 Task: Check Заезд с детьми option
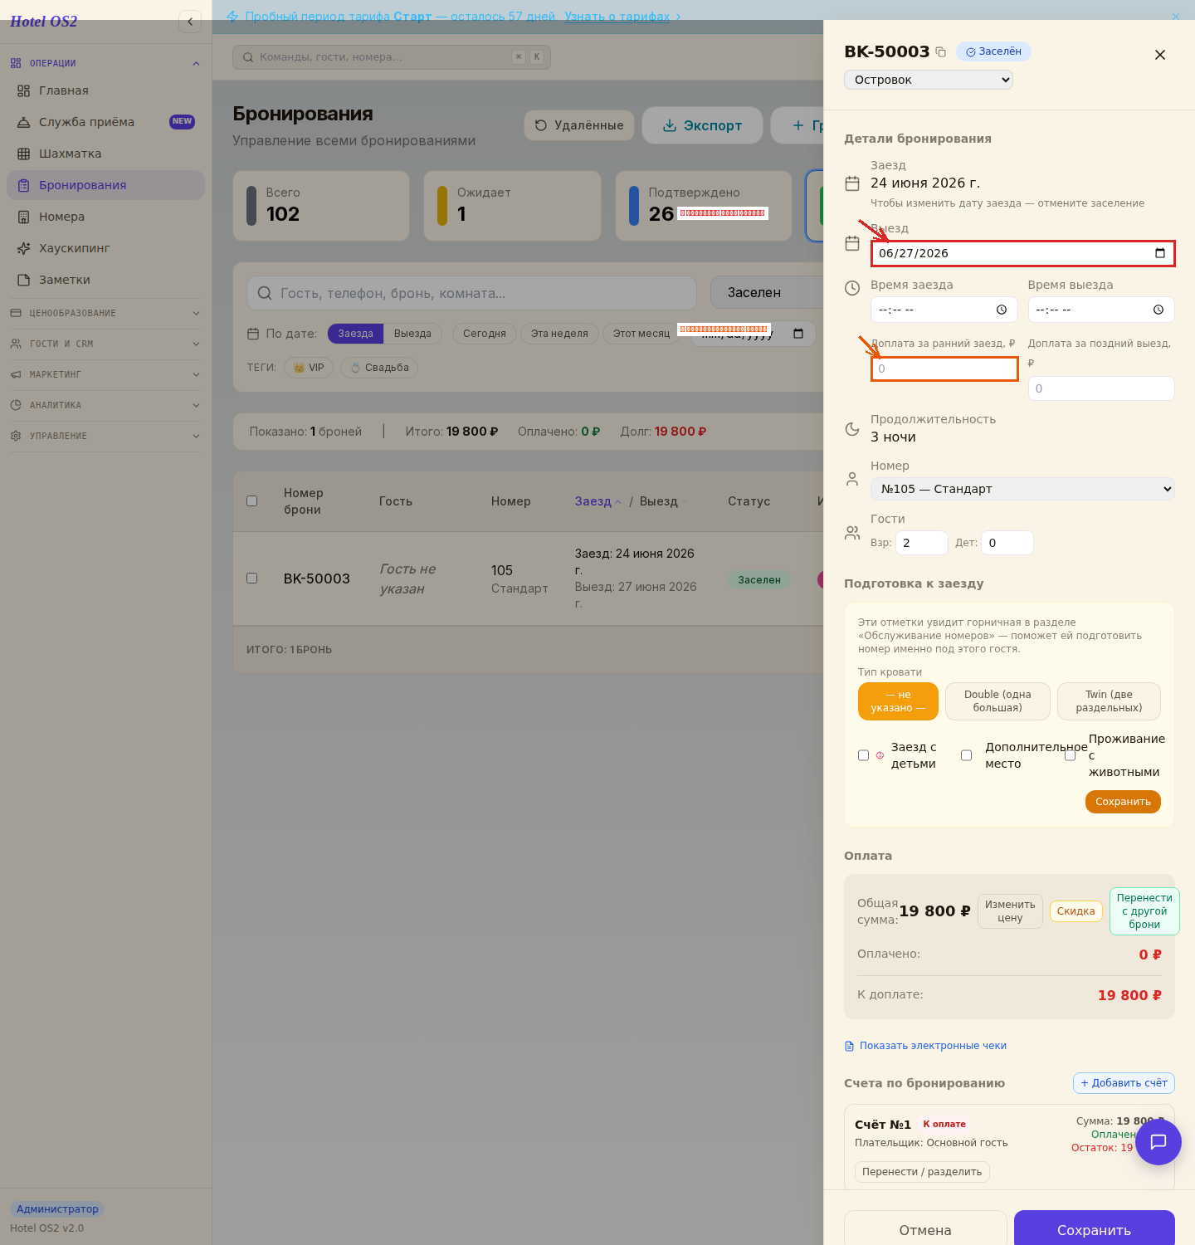863,755
